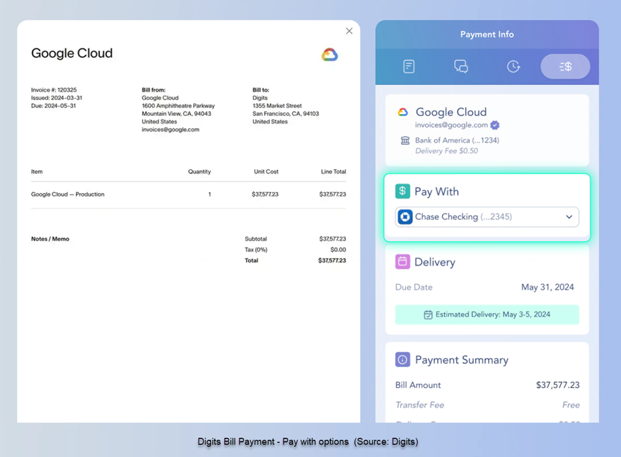Click the Tax amount $0.00

tap(338, 250)
